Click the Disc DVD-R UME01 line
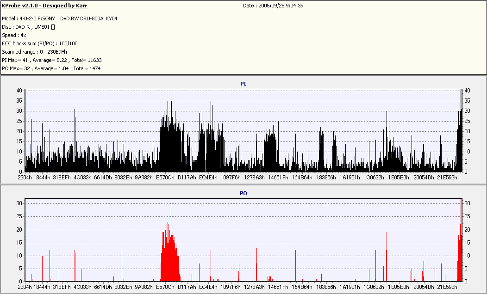This screenshot has height=294, width=487. [x=28, y=27]
